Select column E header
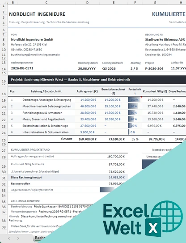Screen dimensions: 186x243 (114, 3)
